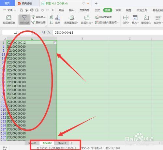The height and width of the screenshot is (150, 163).
Task: Select row header 18
Action: pyautogui.click(x=3, y=55)
